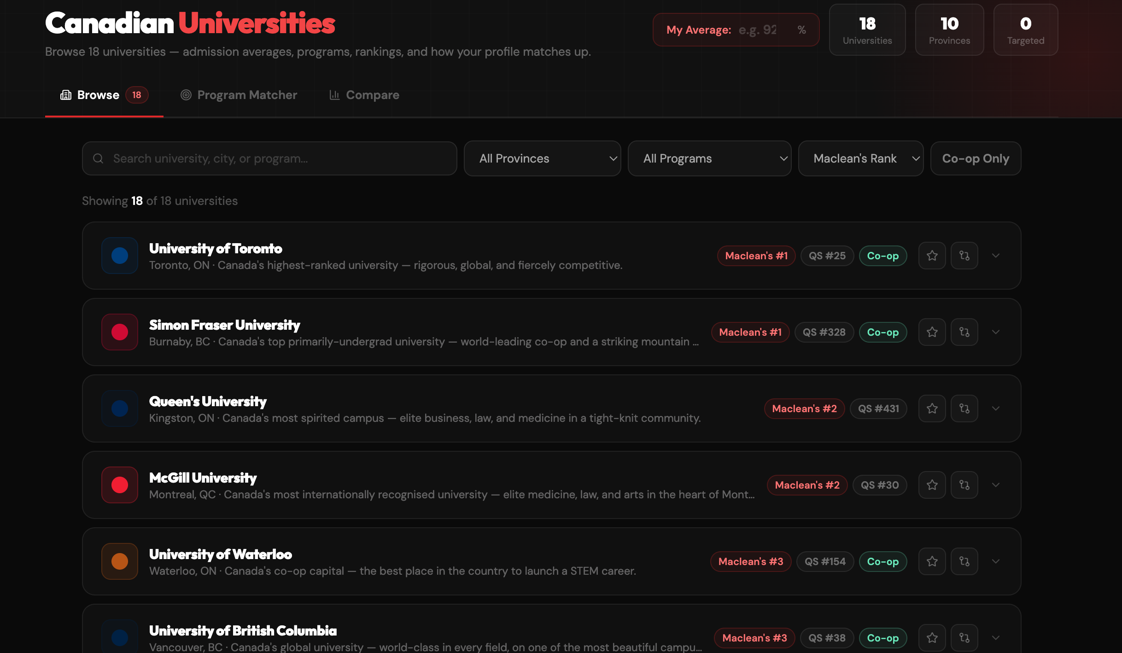This screenshot has width=1122, height=653.
Task: Add University of British Columbia to compare
Action: point(964,638)
